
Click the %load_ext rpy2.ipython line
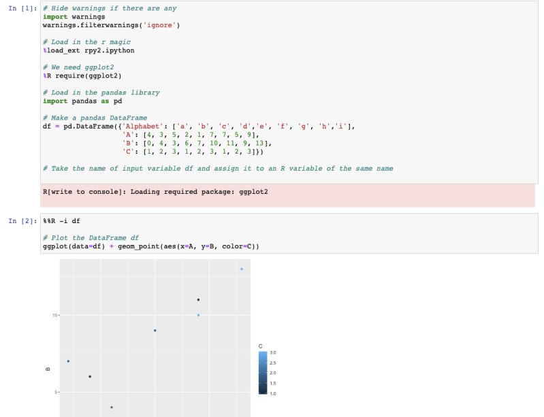click(89, 50)
